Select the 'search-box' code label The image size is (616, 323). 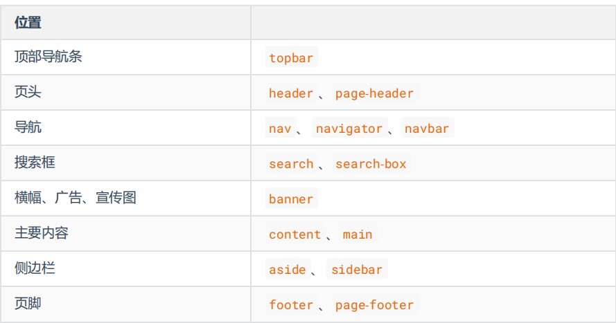[x=371, y=164]
